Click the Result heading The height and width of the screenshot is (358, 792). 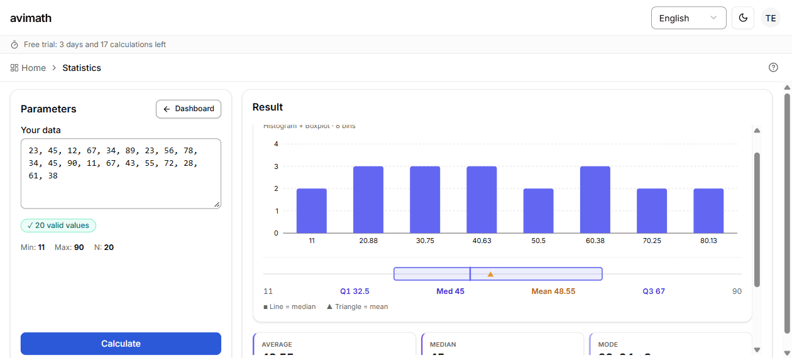268,107
